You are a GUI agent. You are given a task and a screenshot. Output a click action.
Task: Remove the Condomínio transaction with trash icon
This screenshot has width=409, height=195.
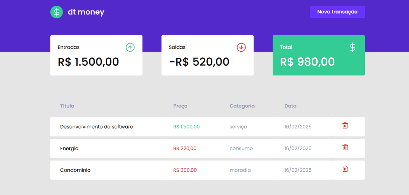pos(345,169)
